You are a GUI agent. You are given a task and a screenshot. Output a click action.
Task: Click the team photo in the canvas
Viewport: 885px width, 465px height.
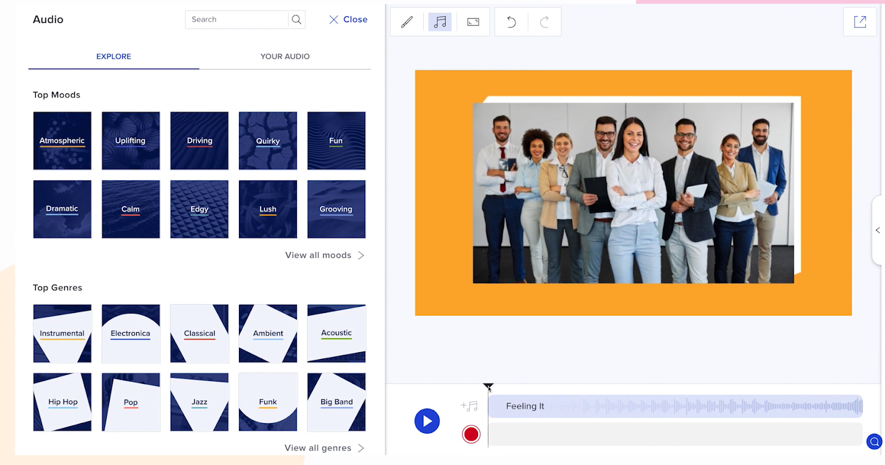[633, 193]
